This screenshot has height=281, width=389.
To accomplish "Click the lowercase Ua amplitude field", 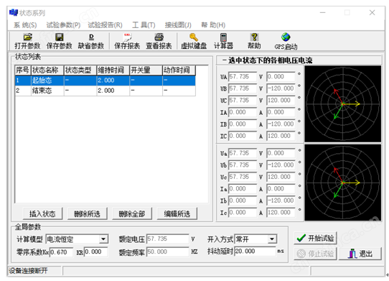I will point(242,153).
